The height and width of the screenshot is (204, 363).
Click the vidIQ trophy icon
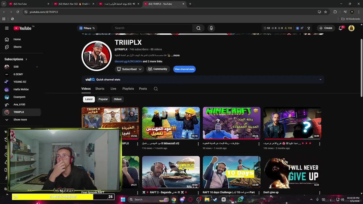tap(309, 28)
